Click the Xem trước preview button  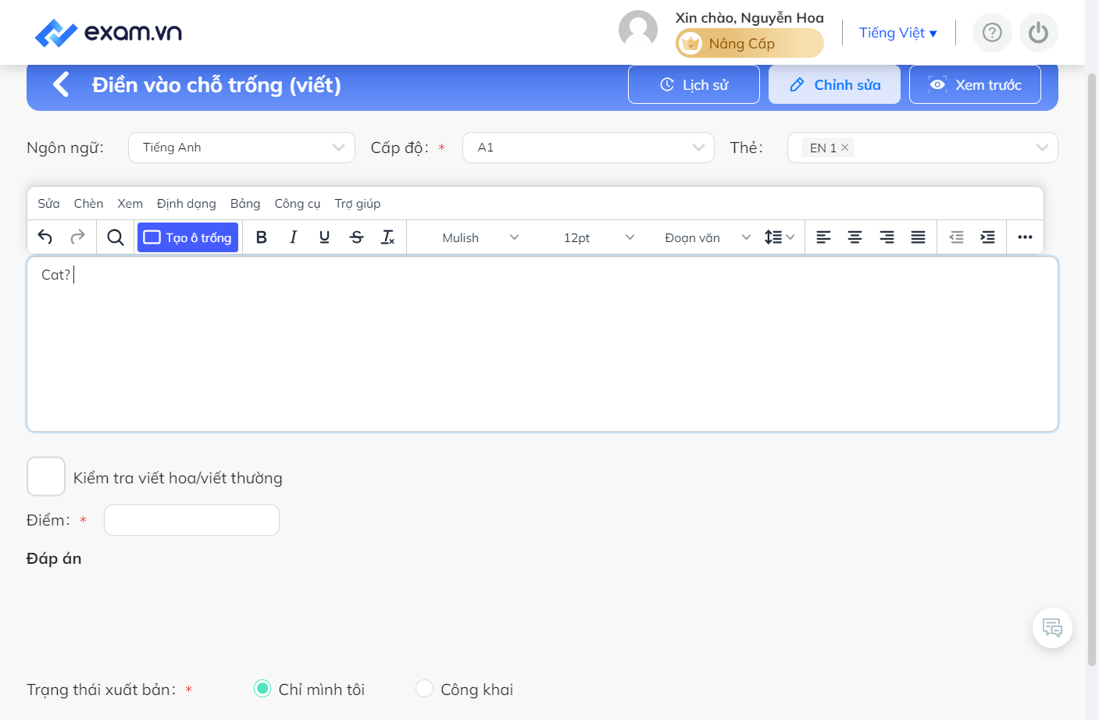[975, 84]
